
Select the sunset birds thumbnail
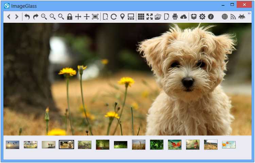coord(13,145)
